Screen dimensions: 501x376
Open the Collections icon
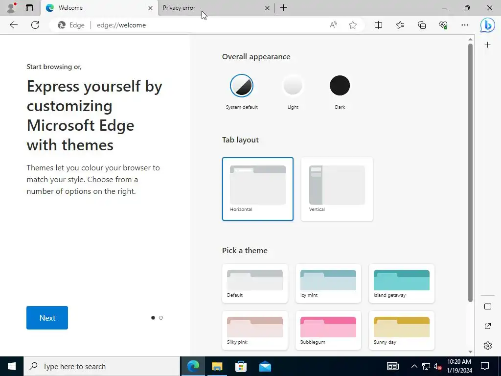pyautogui.click(x=422, y=25)
